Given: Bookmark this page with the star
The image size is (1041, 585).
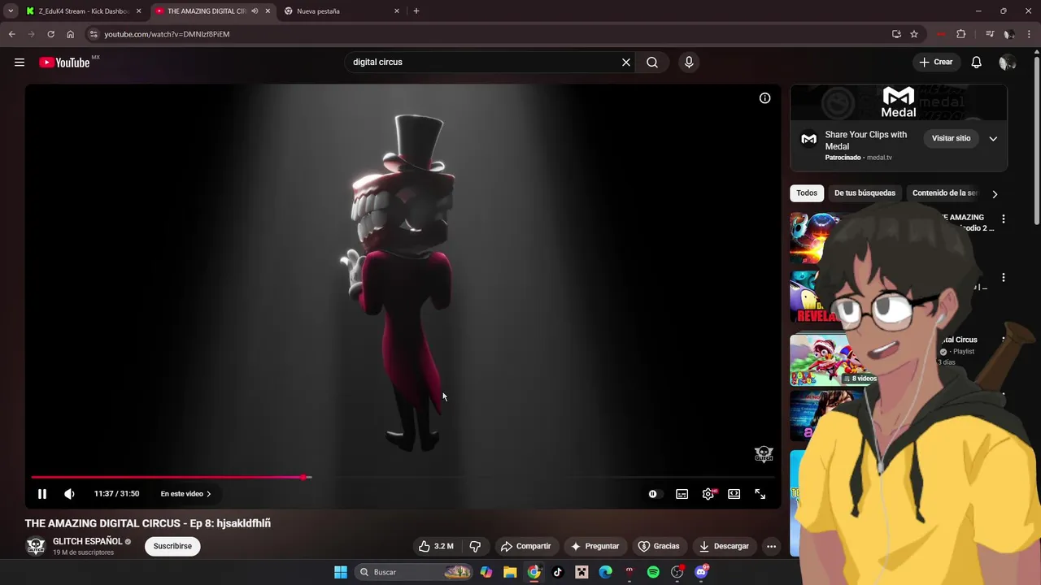Looking at the screenshot, I should click(914, 34).
